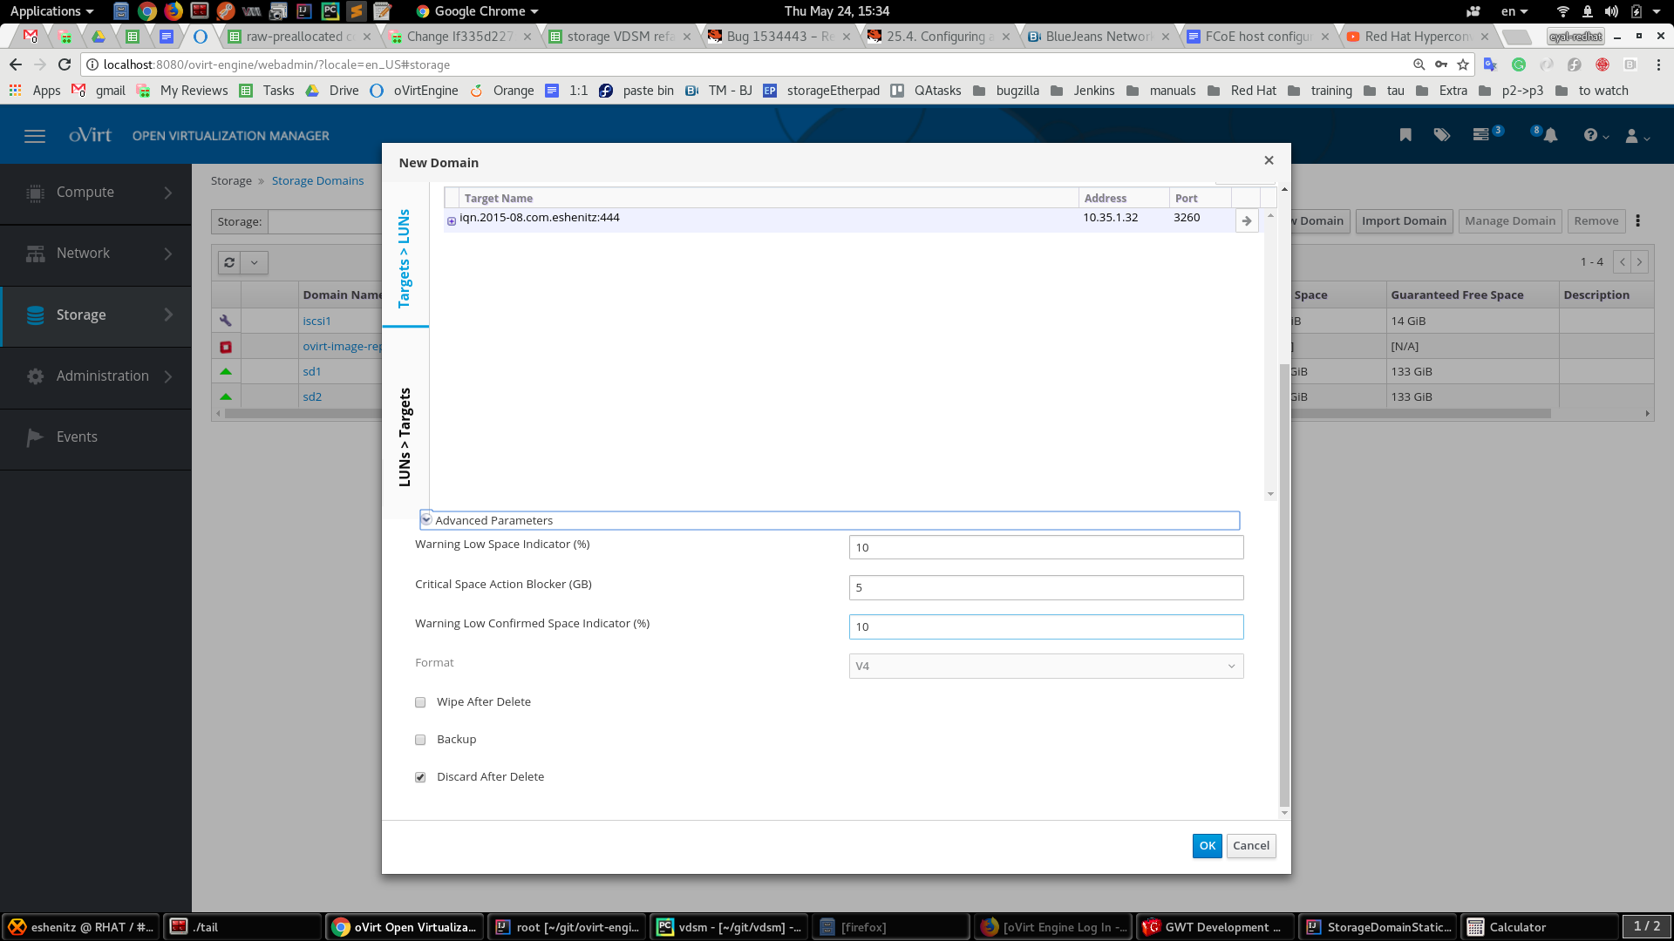Expand the iqn.2015-08.com.eshenitz target row
Viewport: 1674px width, 941px height.
pos(451,221)
